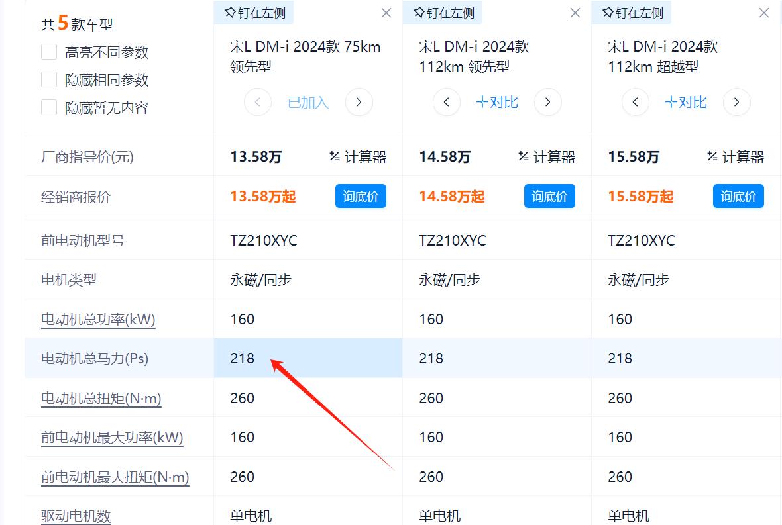
Task: Click TZ210XYC in the 75km 领先型 column
Action: [263, 240]
